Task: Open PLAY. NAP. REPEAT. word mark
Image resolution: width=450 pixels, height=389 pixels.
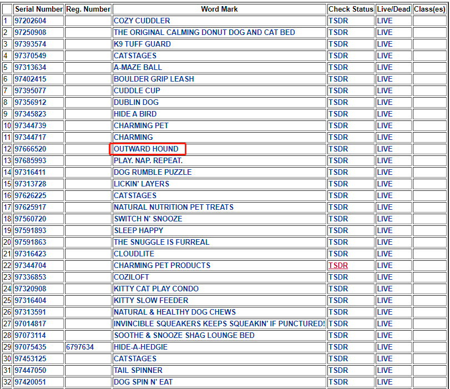Action: (x=148, y=160)
